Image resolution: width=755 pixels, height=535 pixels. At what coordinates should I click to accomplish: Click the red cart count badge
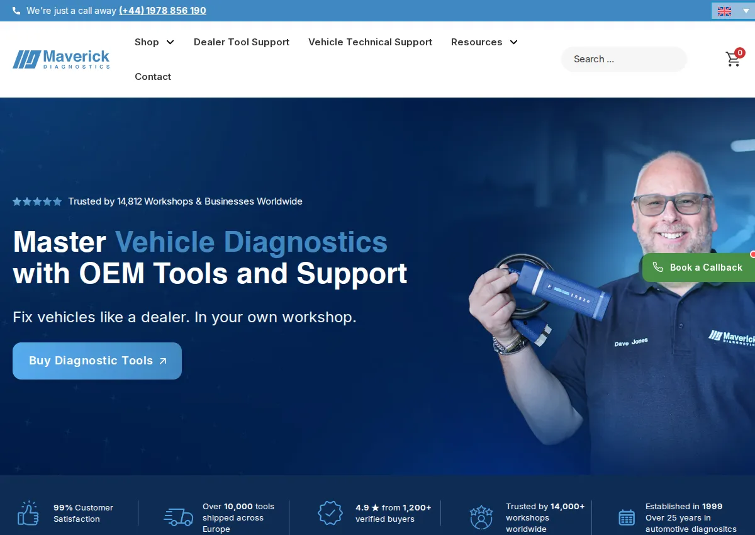(740, 53)
